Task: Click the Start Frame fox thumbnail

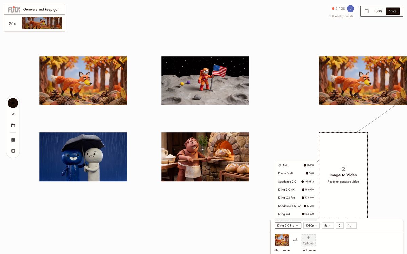Action: [282, 240]
